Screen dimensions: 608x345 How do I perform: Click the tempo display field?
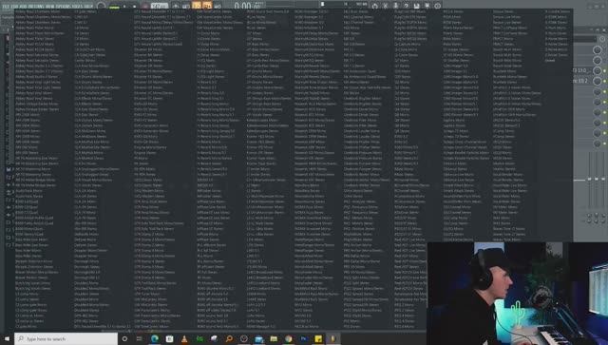pos(160,7)
